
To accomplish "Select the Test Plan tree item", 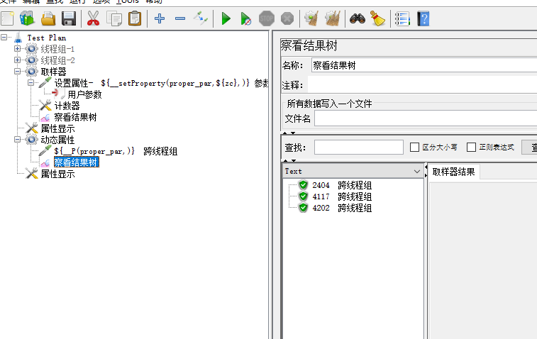I will click(x=47, y=38).
